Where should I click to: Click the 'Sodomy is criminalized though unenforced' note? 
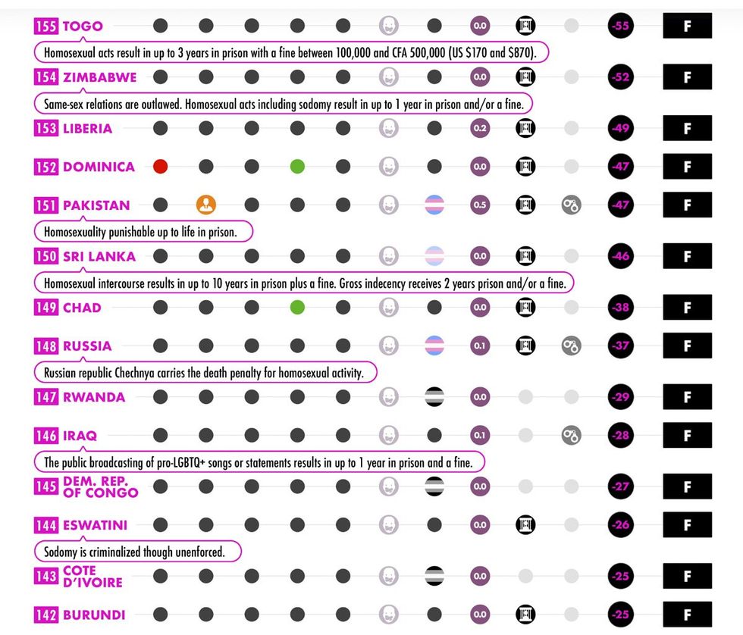coord(135,552)
